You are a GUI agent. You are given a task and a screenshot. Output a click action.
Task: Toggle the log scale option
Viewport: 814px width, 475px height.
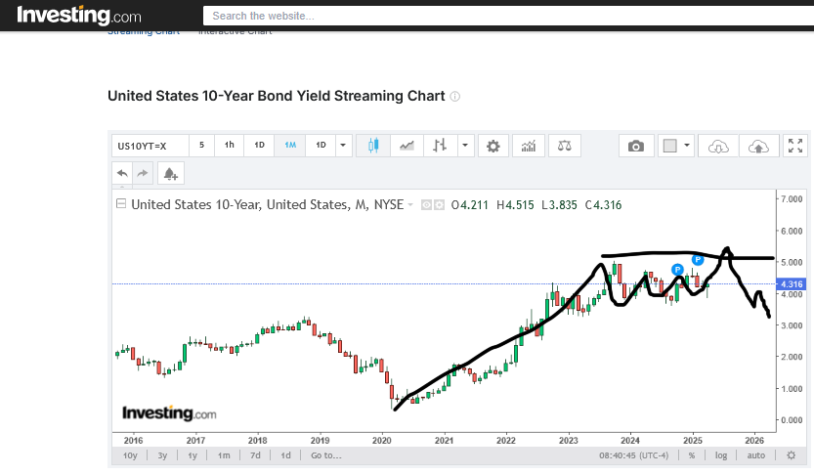click(721, 455)
